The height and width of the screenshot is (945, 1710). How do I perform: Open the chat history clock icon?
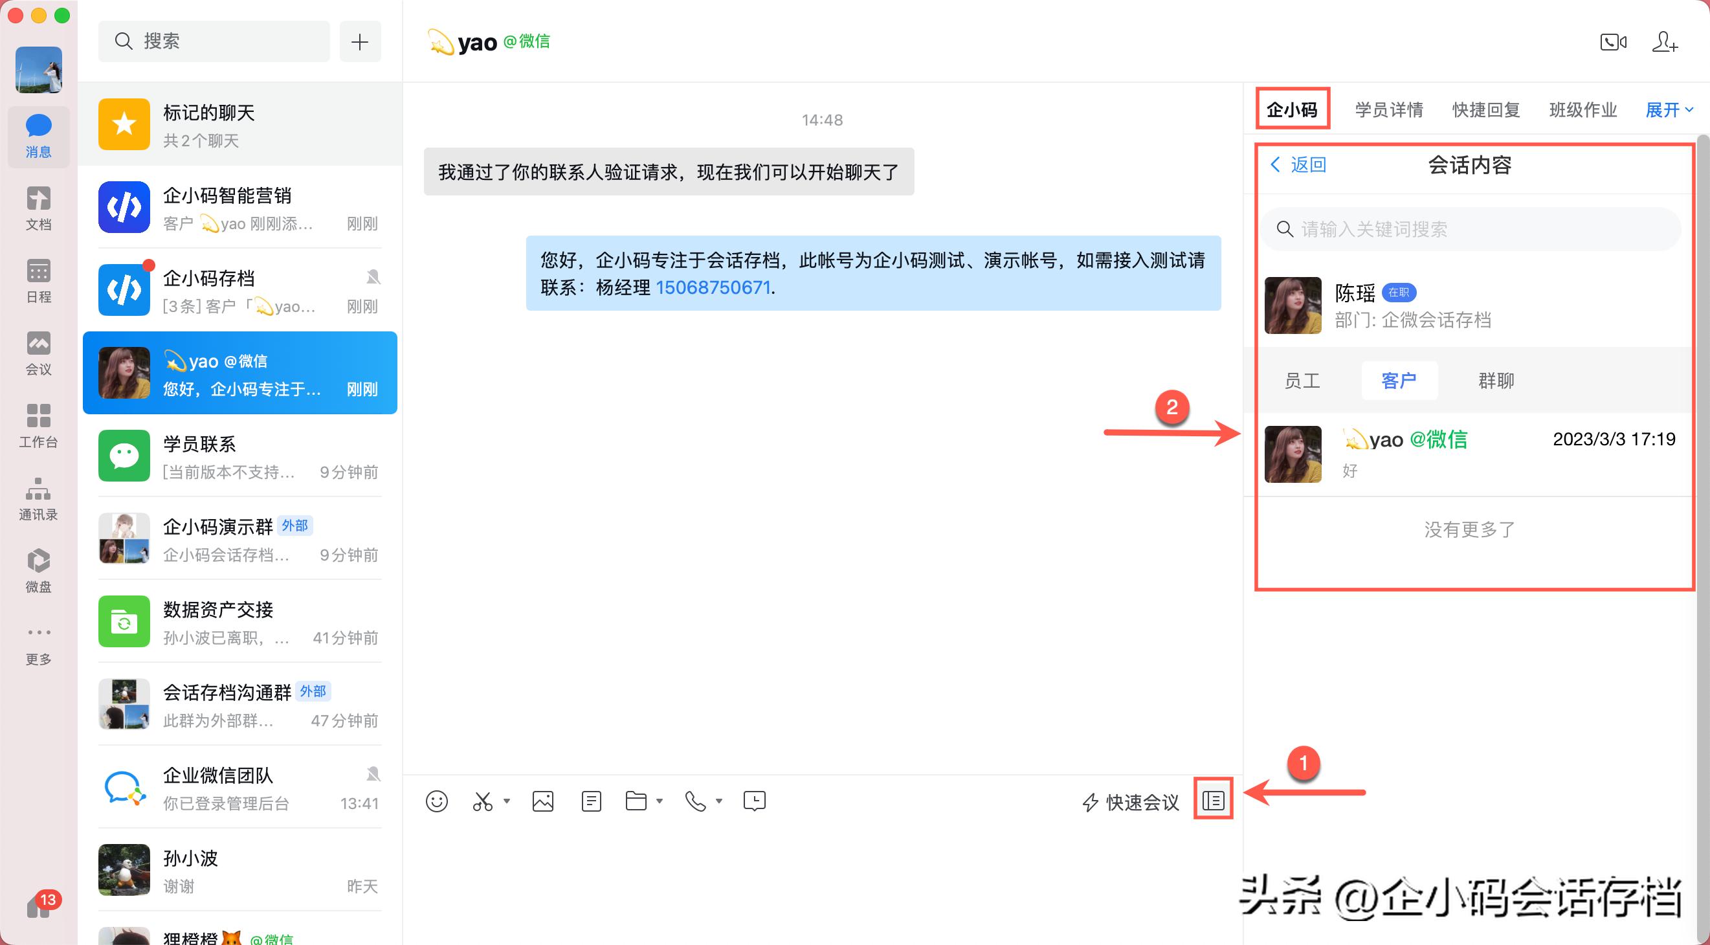[x=753, y=801]
